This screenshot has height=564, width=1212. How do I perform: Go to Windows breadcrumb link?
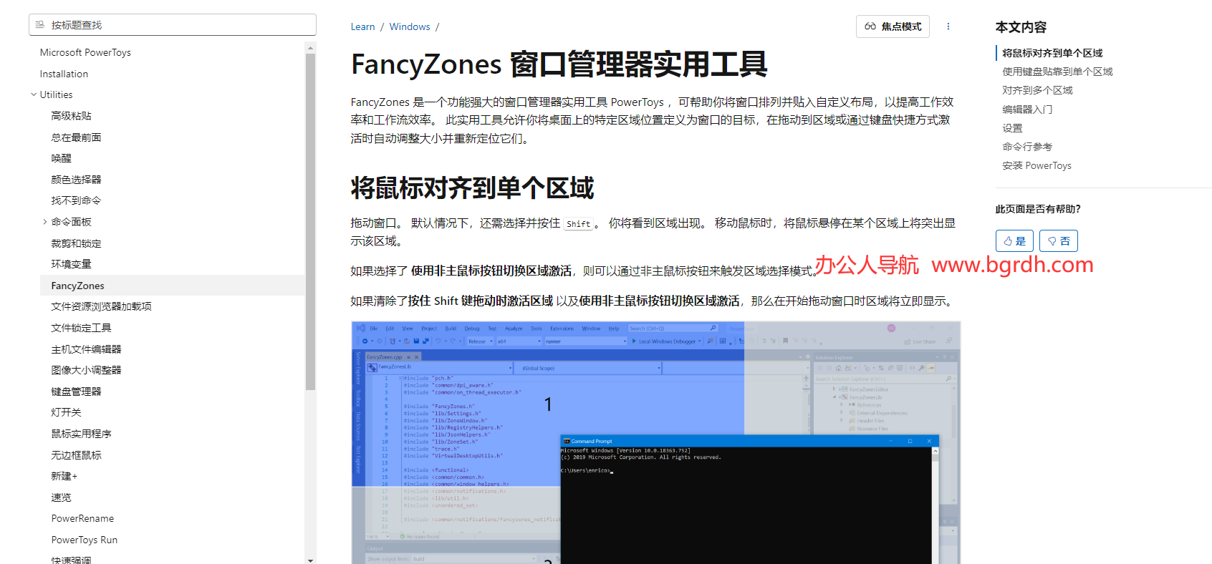point(410,27)
